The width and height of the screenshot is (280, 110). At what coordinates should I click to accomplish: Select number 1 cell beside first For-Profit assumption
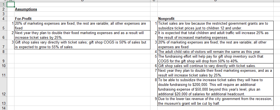click(11, 26)
